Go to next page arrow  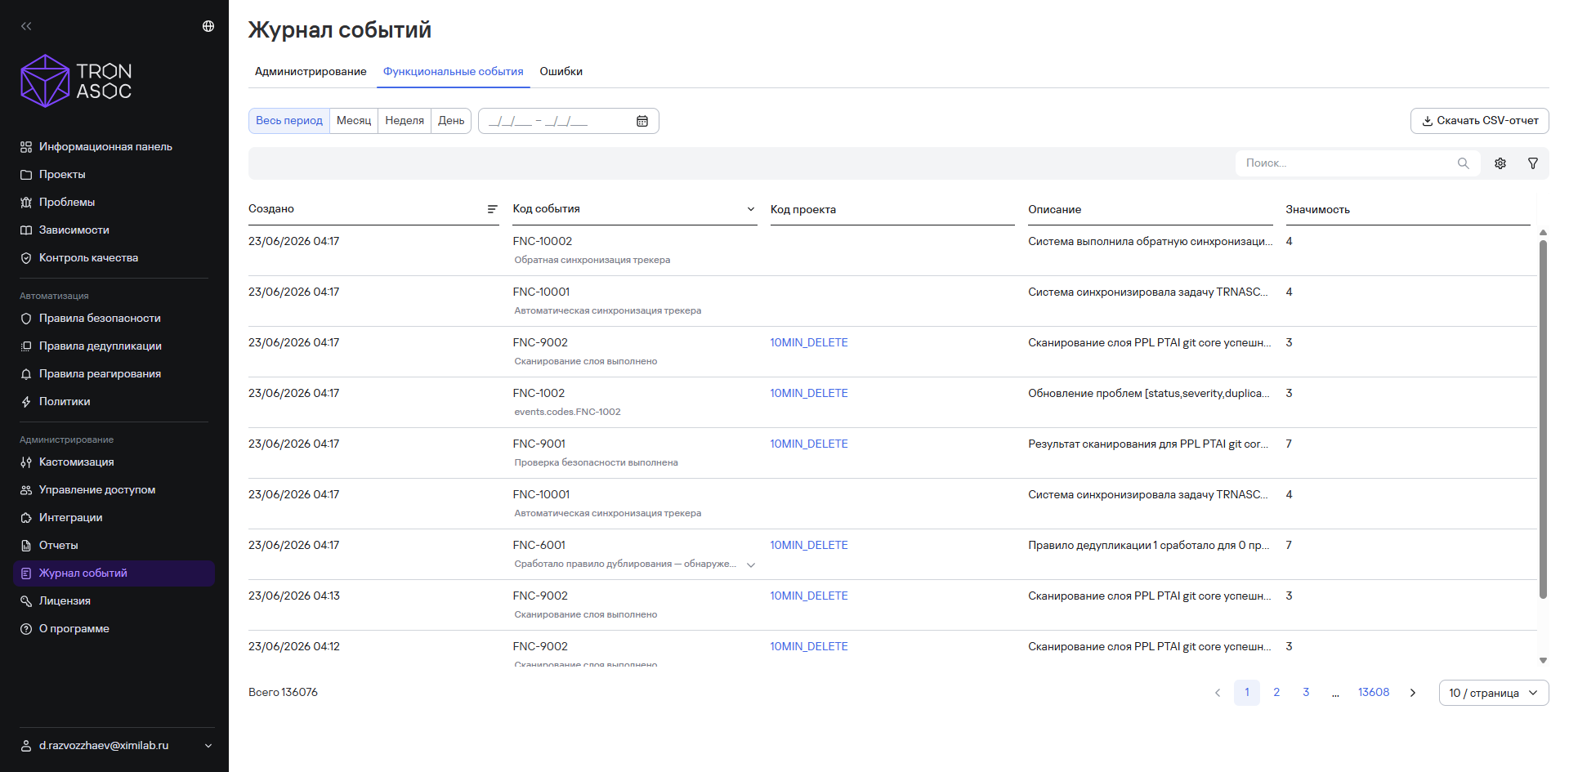pyautogui.click(x=1413, y=693)
